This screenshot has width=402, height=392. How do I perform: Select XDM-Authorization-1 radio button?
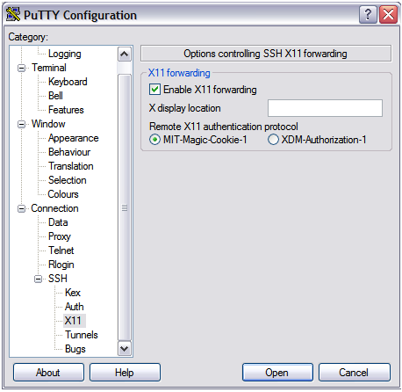pyautogui.click(x=273, y=140)
